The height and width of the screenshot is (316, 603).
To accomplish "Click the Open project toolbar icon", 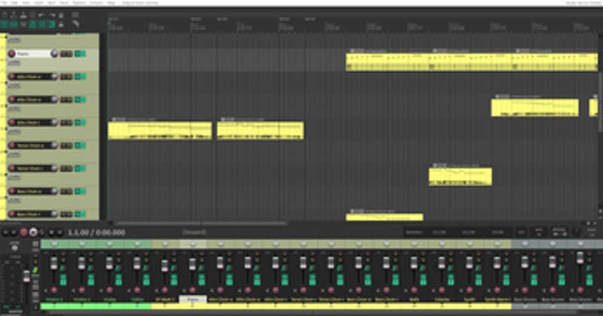I will tap(14, 15).
